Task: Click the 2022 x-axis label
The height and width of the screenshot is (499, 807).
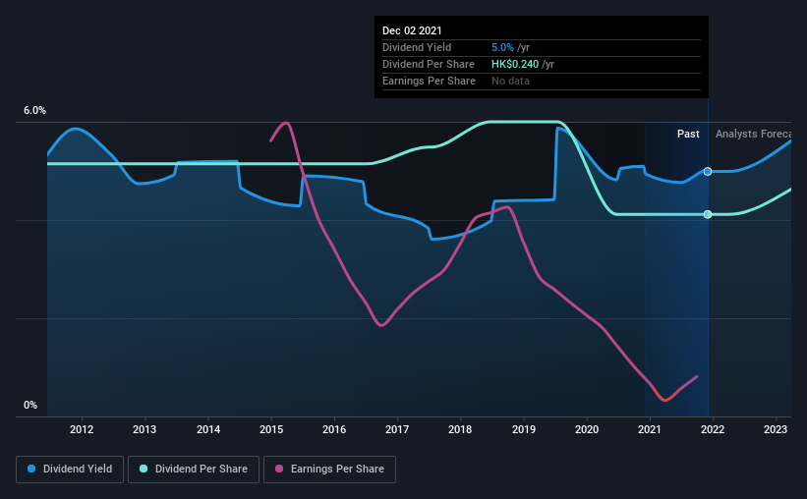Action: (713, 429)
